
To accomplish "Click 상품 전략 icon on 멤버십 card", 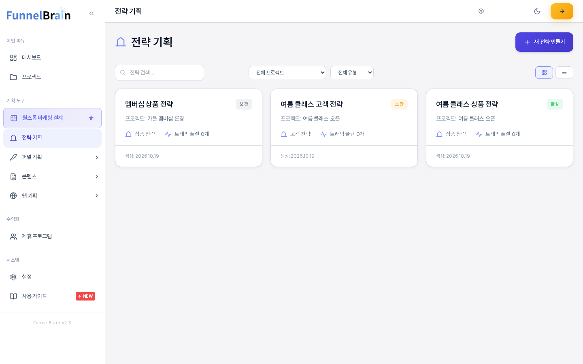I will [128, 134].
